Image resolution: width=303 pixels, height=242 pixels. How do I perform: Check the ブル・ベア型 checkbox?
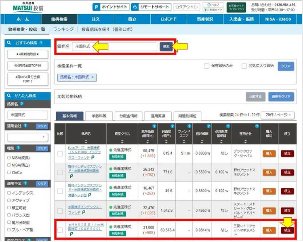coord(9,230)
